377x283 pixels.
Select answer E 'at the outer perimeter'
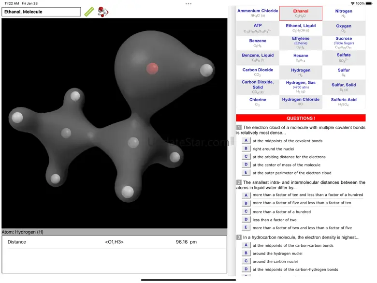coord(246,173)
